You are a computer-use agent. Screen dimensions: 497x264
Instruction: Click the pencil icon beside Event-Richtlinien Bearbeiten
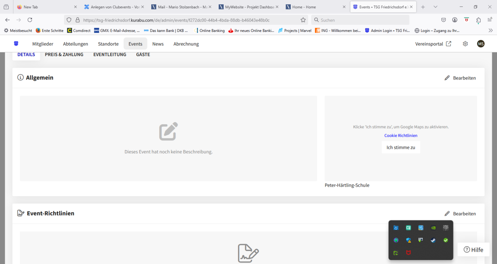(447, 214)
